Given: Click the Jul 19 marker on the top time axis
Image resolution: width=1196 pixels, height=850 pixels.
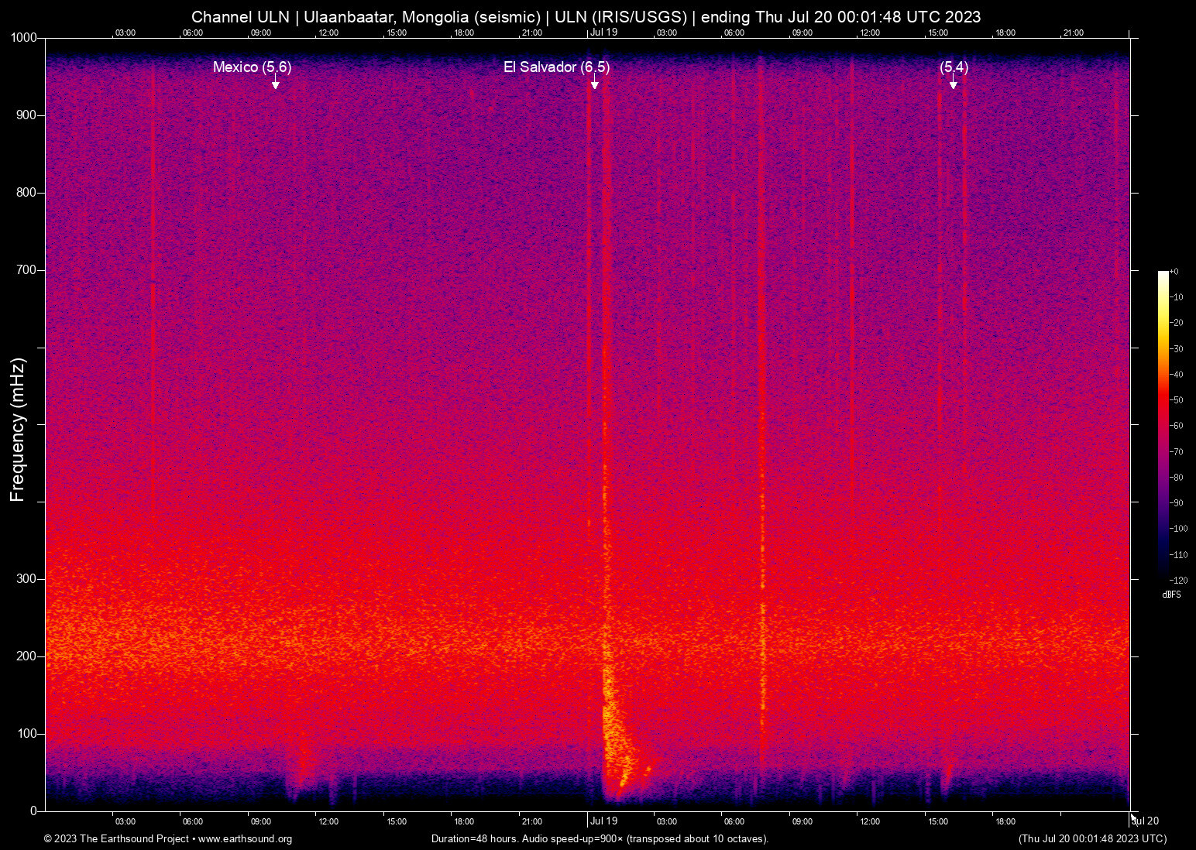Looking at the screenshot, I should [x=603, y=33].
